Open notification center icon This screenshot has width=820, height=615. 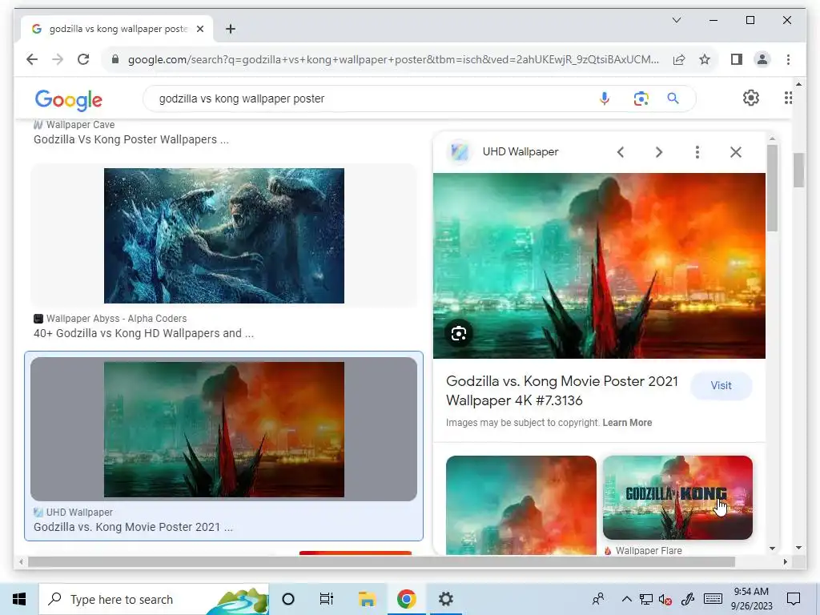click(794, 599)
